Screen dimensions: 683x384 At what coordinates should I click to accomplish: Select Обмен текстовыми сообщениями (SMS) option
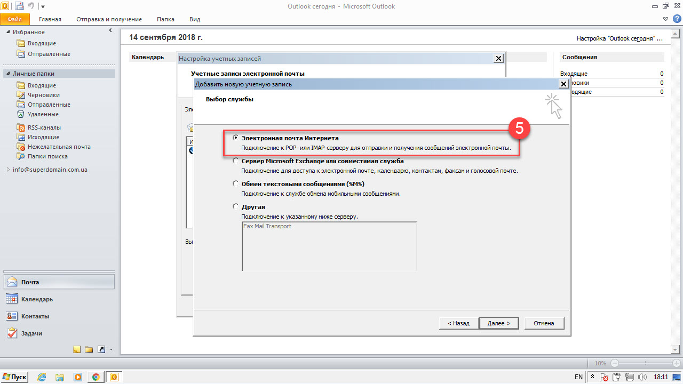(x=236, y=183)
